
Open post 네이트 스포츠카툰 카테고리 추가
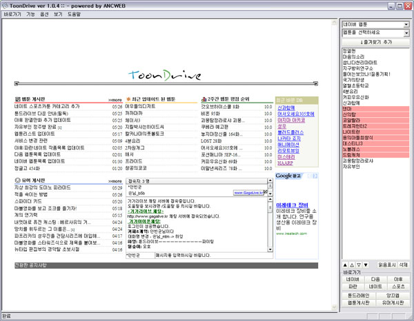click(x=47, y=107)
